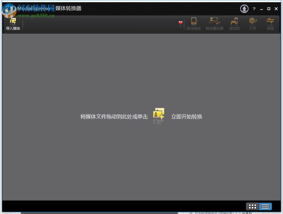Click the 转换 label under the arrows icon

[x=270, y=28]
